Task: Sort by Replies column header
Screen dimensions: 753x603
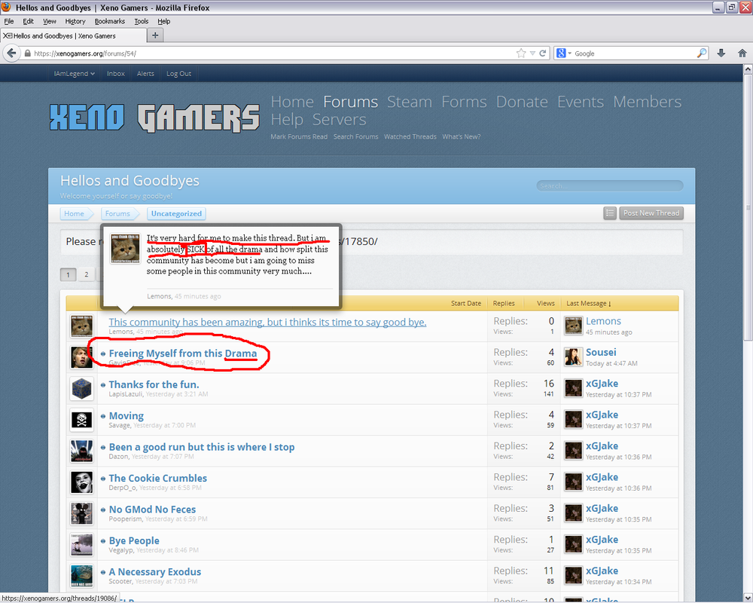Action: 504,304
